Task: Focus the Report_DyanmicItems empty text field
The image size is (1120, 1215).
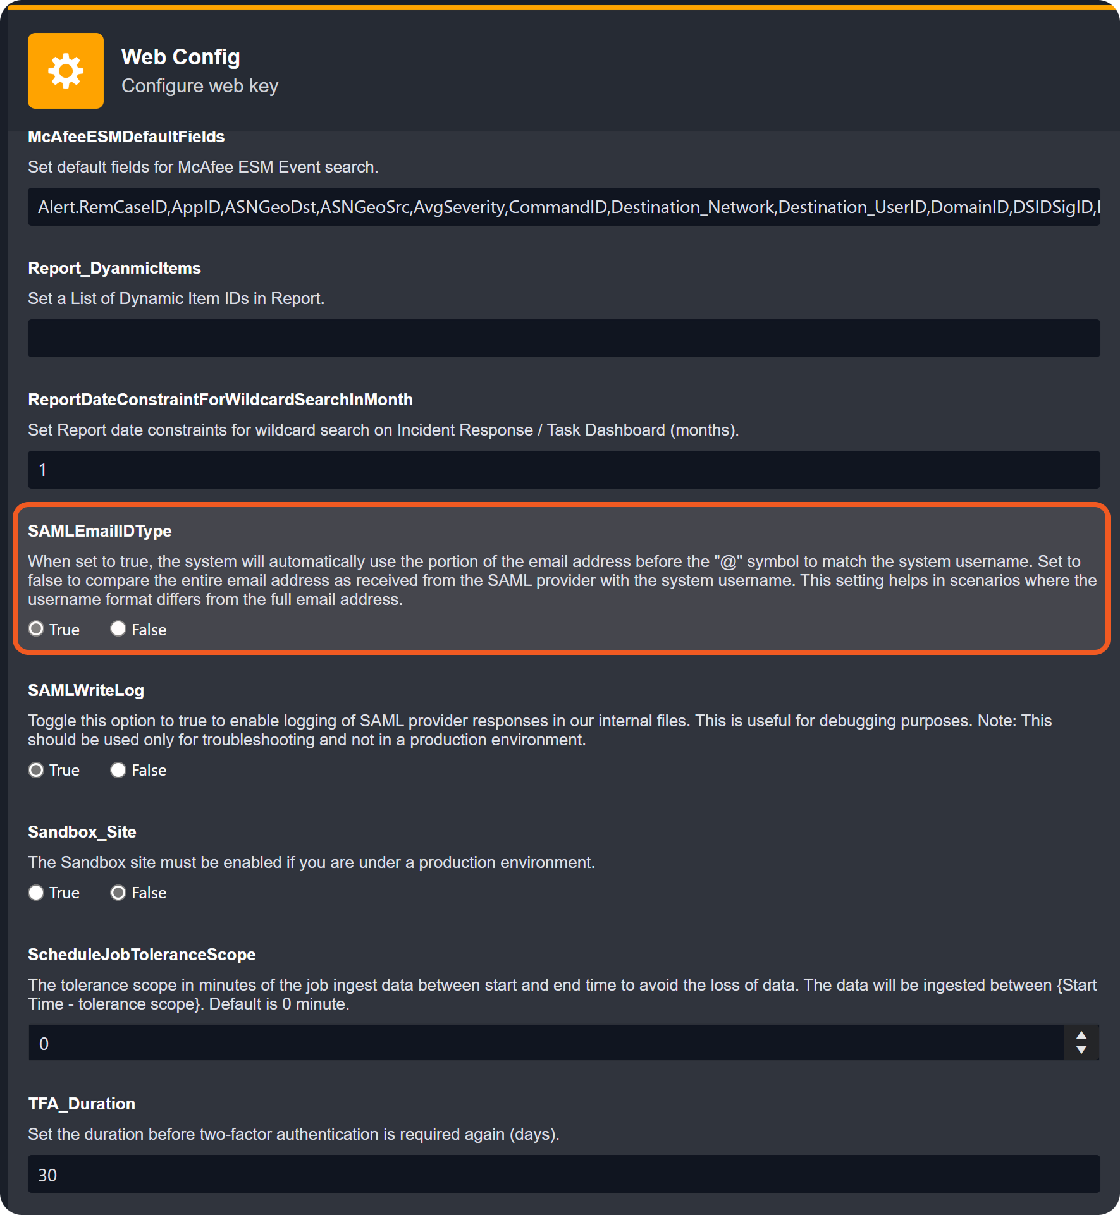Action: [x=563, y=338]
